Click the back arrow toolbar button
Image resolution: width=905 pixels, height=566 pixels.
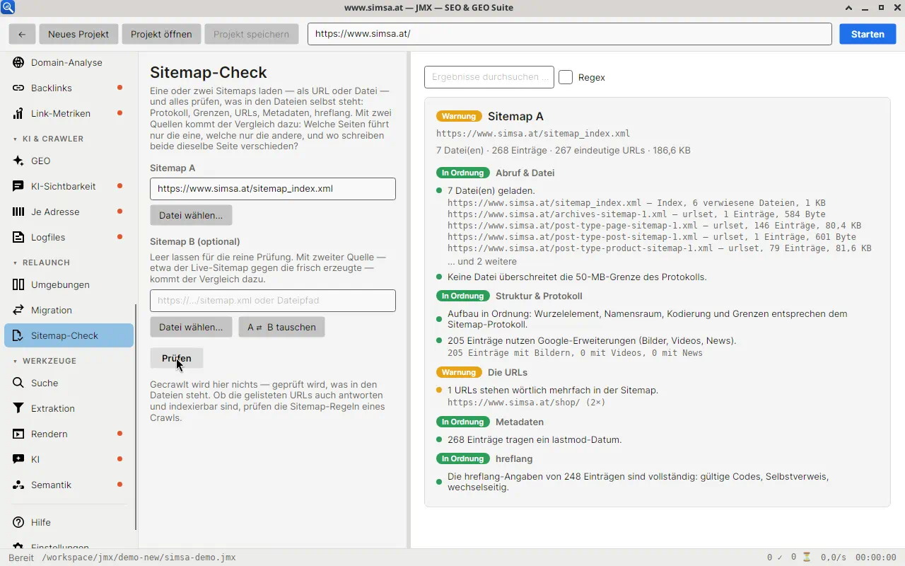tap(22, 34)
